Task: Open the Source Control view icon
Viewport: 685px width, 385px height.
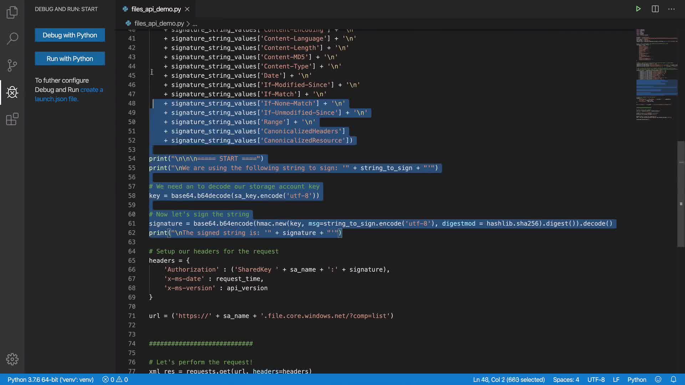Action: [12, 65]
